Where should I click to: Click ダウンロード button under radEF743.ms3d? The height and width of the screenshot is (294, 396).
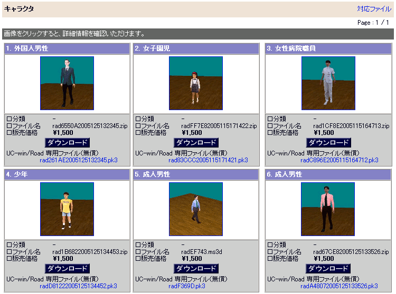tap(196, 269)
